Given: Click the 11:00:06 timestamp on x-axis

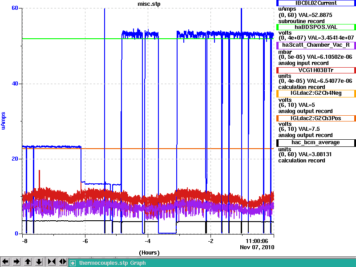Looking at the screenshot, I should [257, 241].
